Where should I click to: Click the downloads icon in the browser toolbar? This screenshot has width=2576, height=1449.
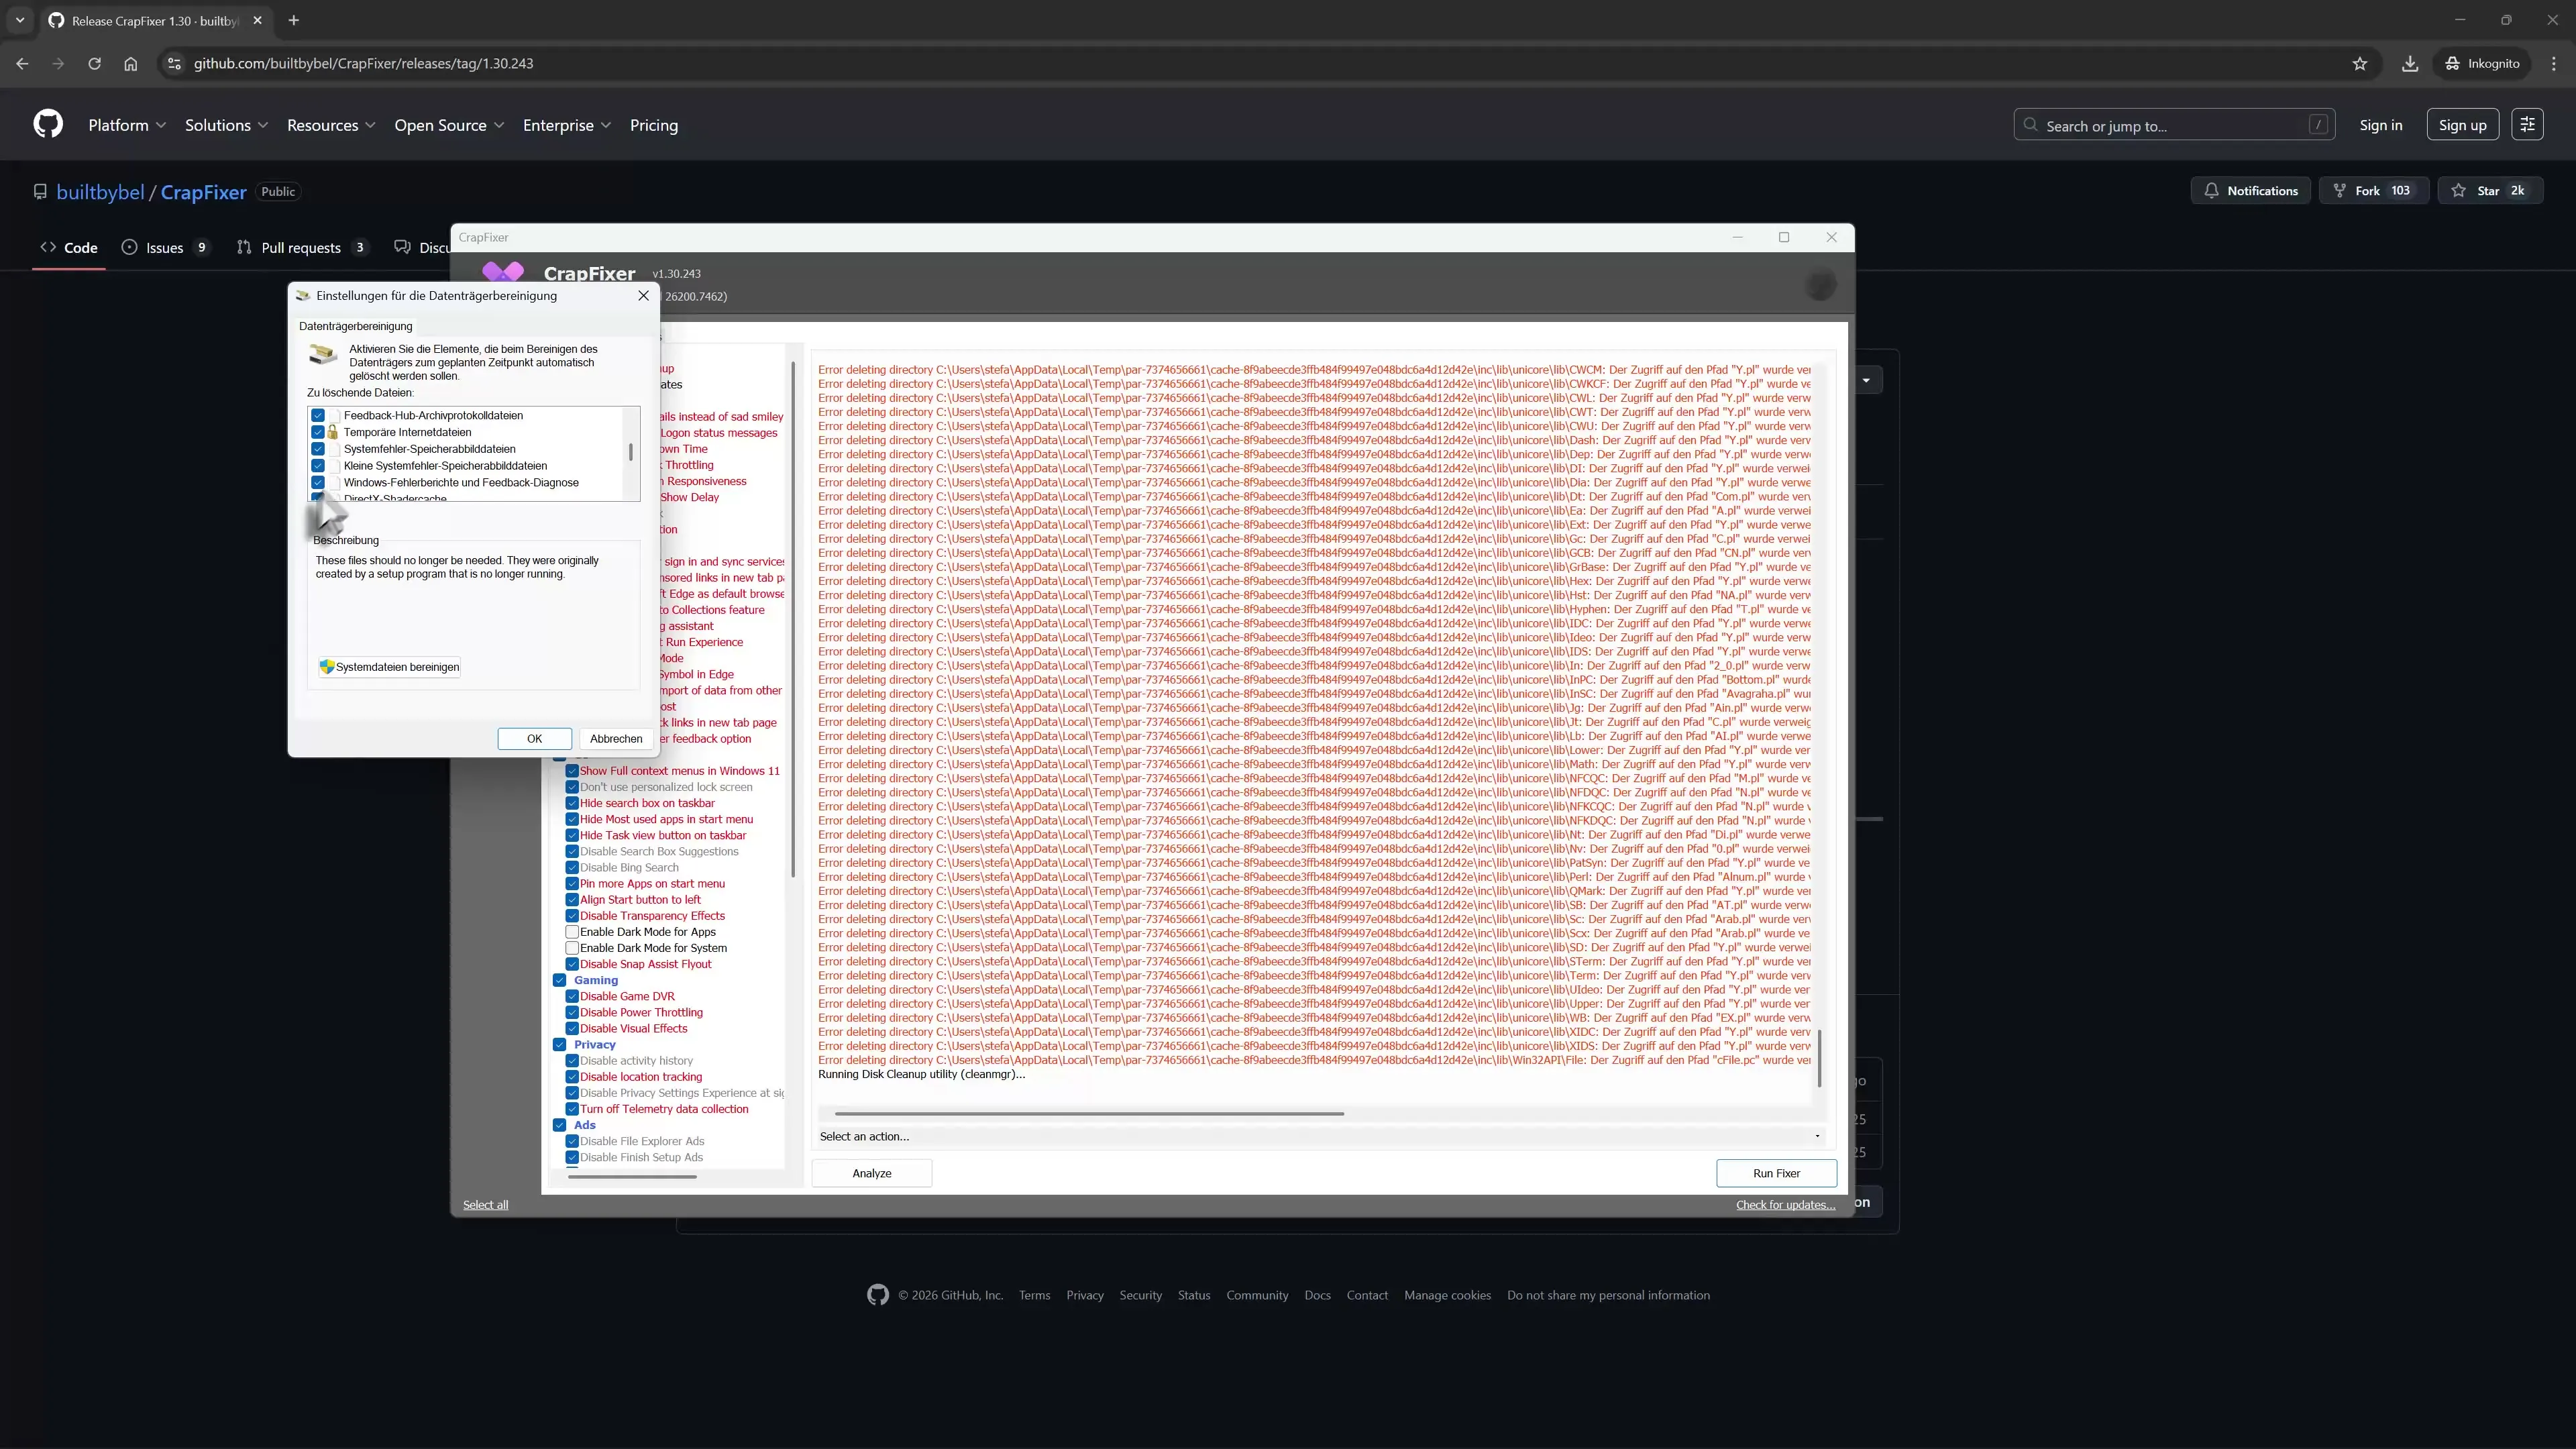click(x=2410, y=63)
